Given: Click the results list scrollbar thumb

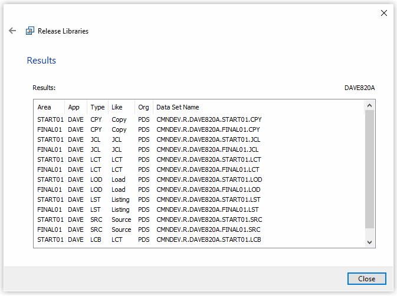Looking at the screenshot, I should point(369,169).
